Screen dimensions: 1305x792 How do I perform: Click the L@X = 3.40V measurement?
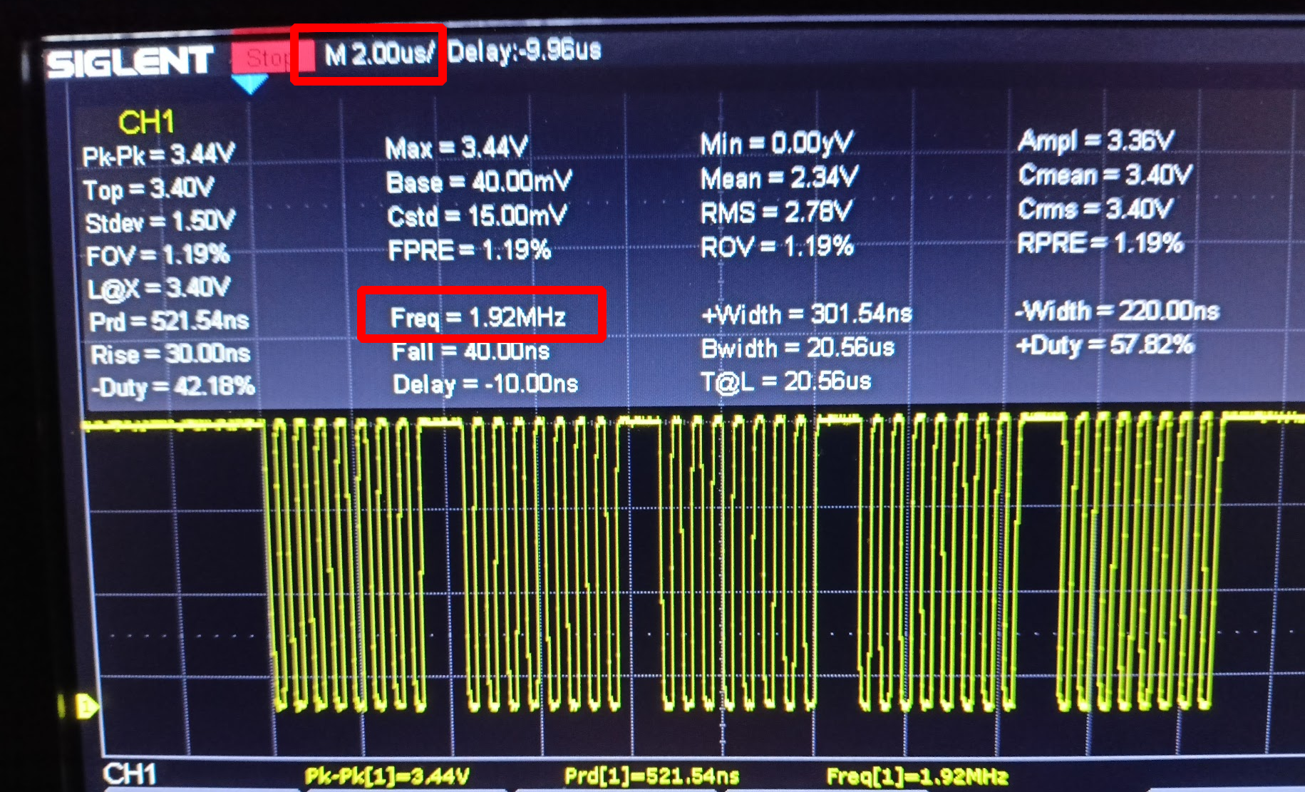158,288
